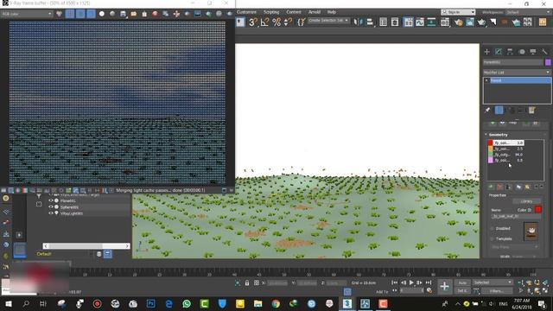This screenshot has width=553, height=311.
Task: Click the Play animation button
Action: point(411,282)
